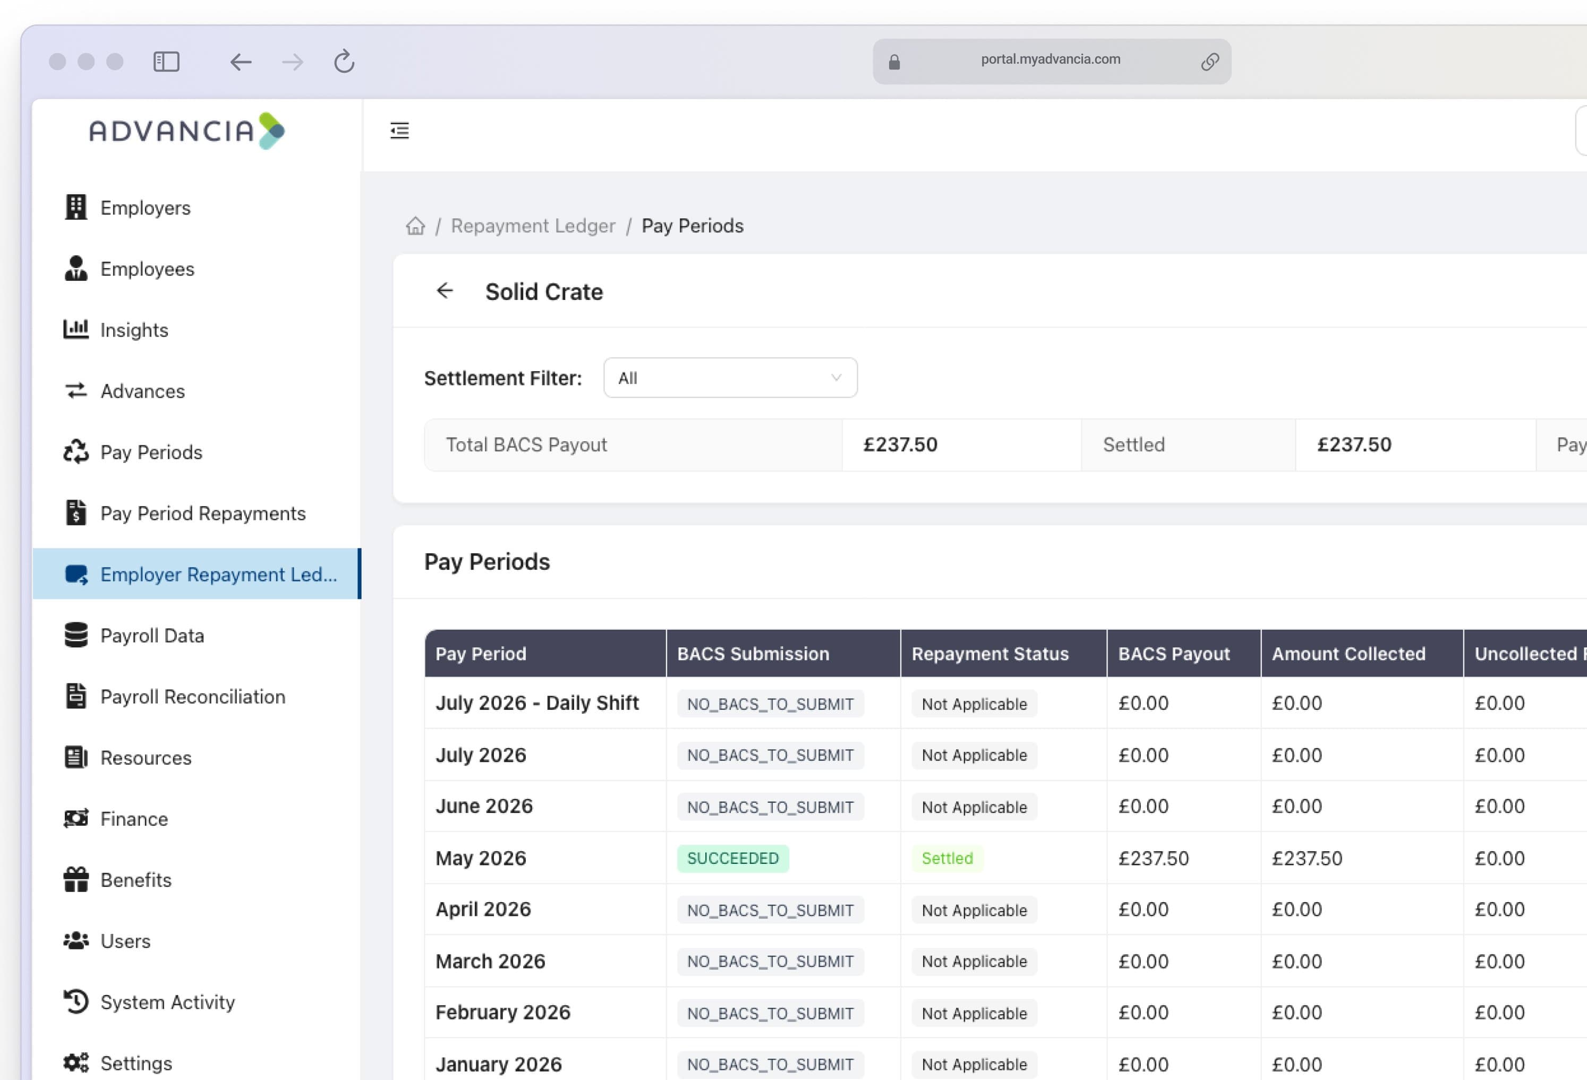Viewport: 1587px width, 1080px height.
Task: Click the Resources newspaper icon
Action: pos(76,757)
